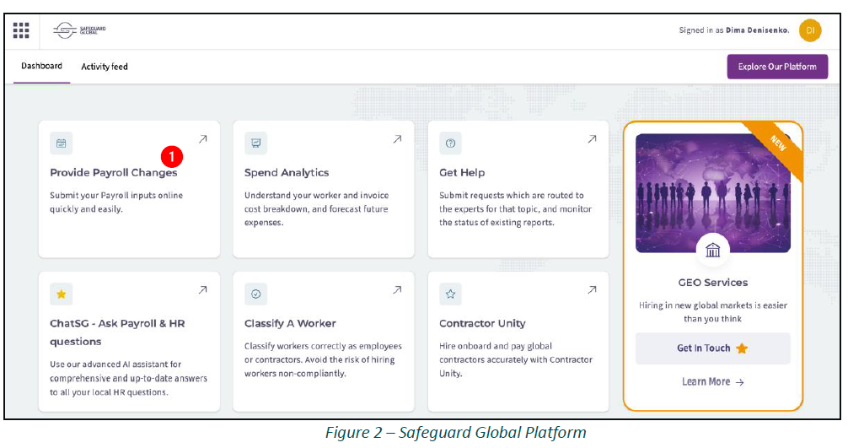Click "Hire onboard and pay global" text
The height and width of the screenshot is (448, 848).
tap(496, 346)
